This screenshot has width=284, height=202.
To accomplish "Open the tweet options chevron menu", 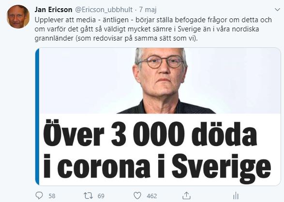I will pos(278,10).
